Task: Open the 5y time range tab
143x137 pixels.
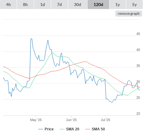Action: tap(134, 5)
